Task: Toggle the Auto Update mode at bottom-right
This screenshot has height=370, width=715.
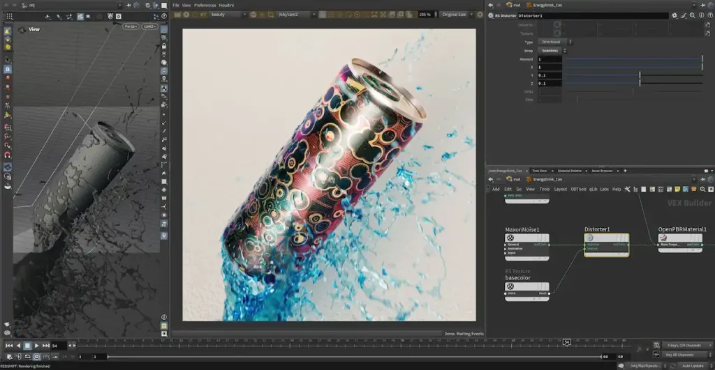Action: tap(693, 366)
